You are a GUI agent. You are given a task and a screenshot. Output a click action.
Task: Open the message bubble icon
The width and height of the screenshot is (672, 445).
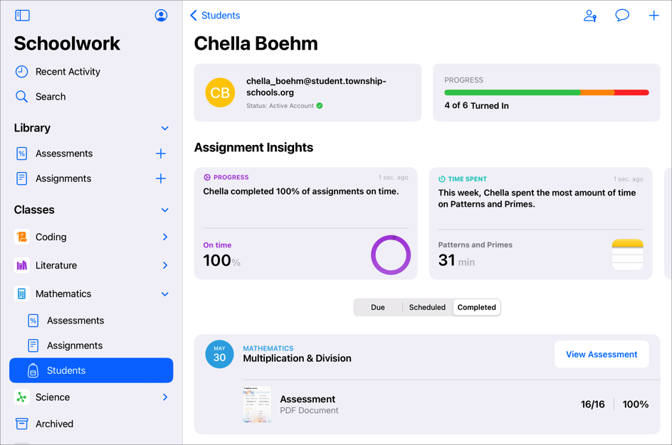pos(621,16)
